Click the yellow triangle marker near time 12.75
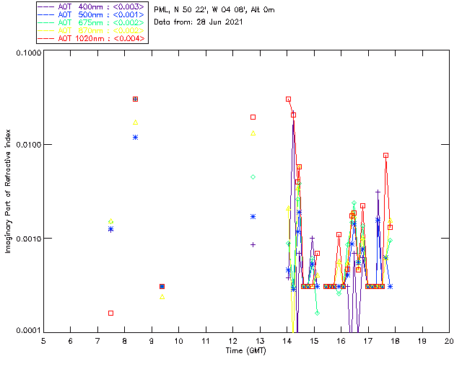Screen dimensions: 462x369 pos(253,133)
